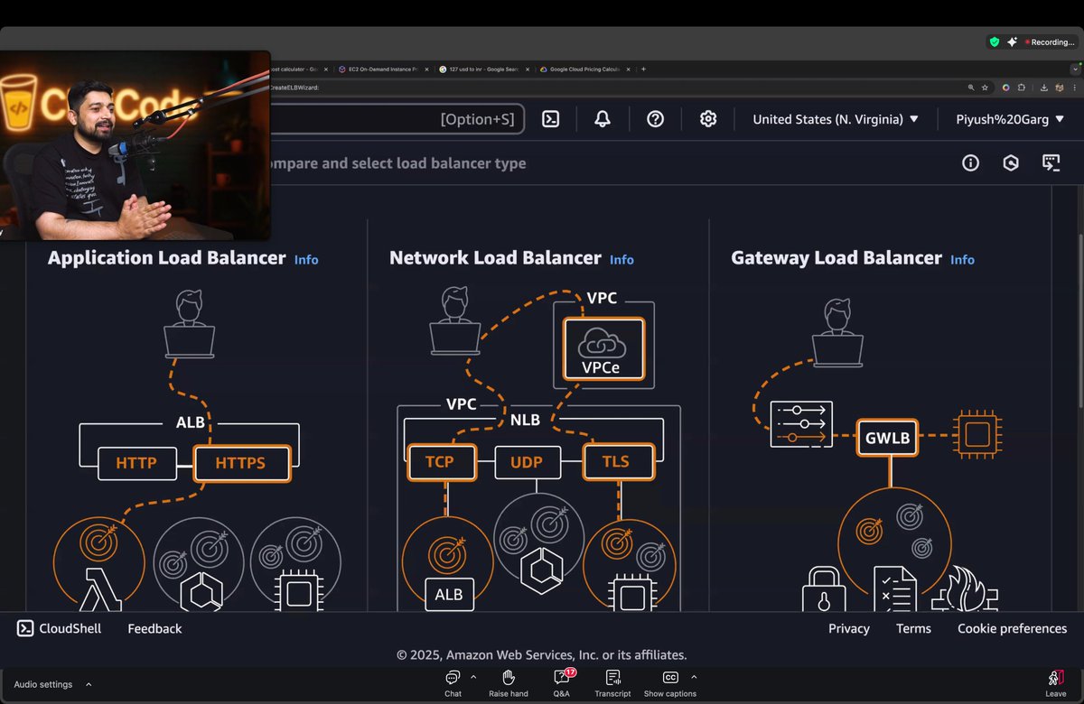Toggle Show captions
The image size is (1084, 704).
(x=670, y=683)
